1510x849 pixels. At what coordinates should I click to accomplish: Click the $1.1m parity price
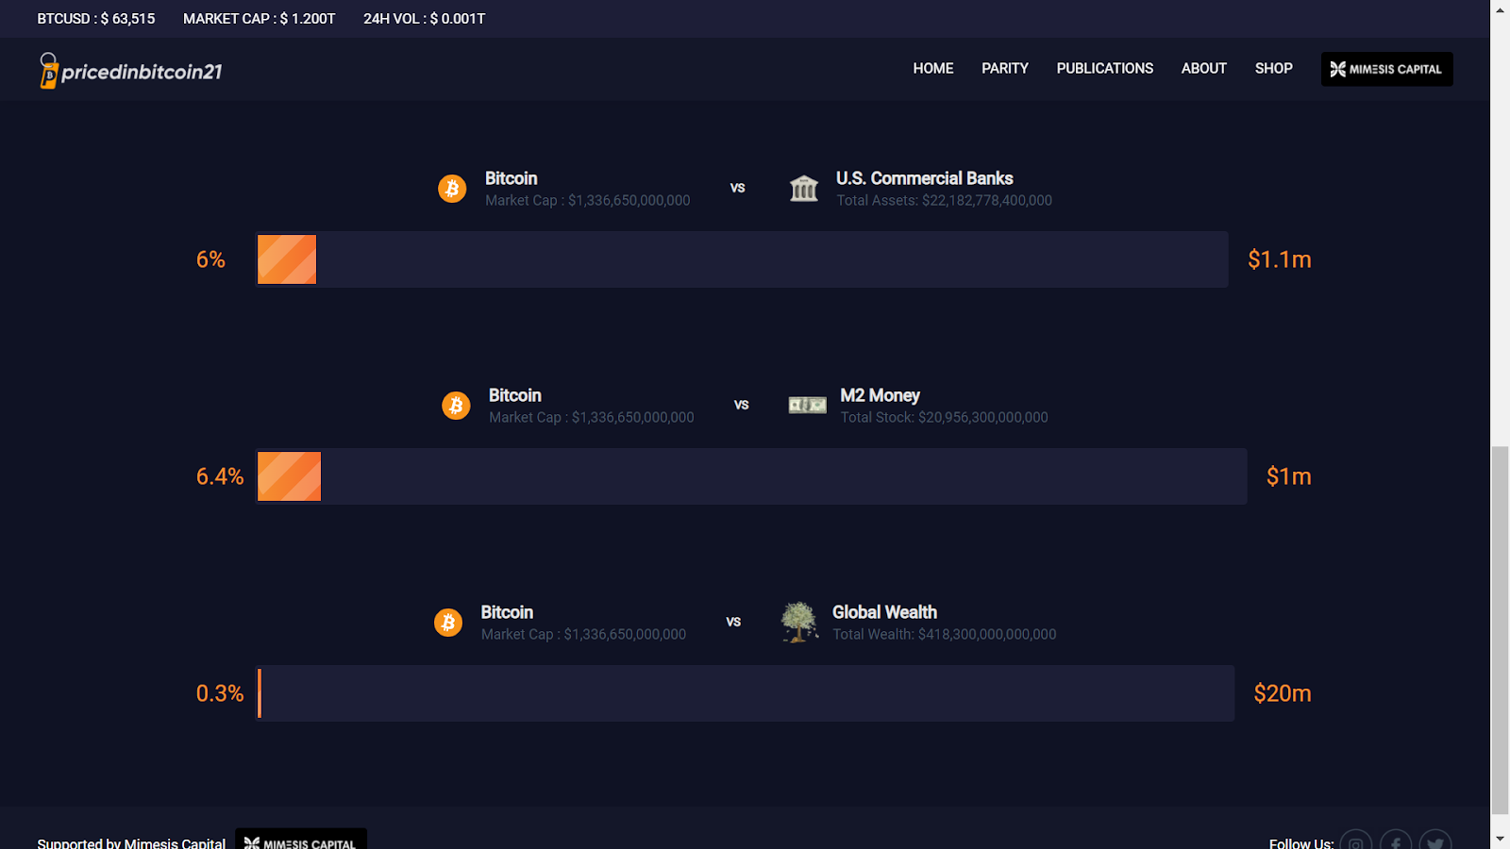pos(1280,259)
